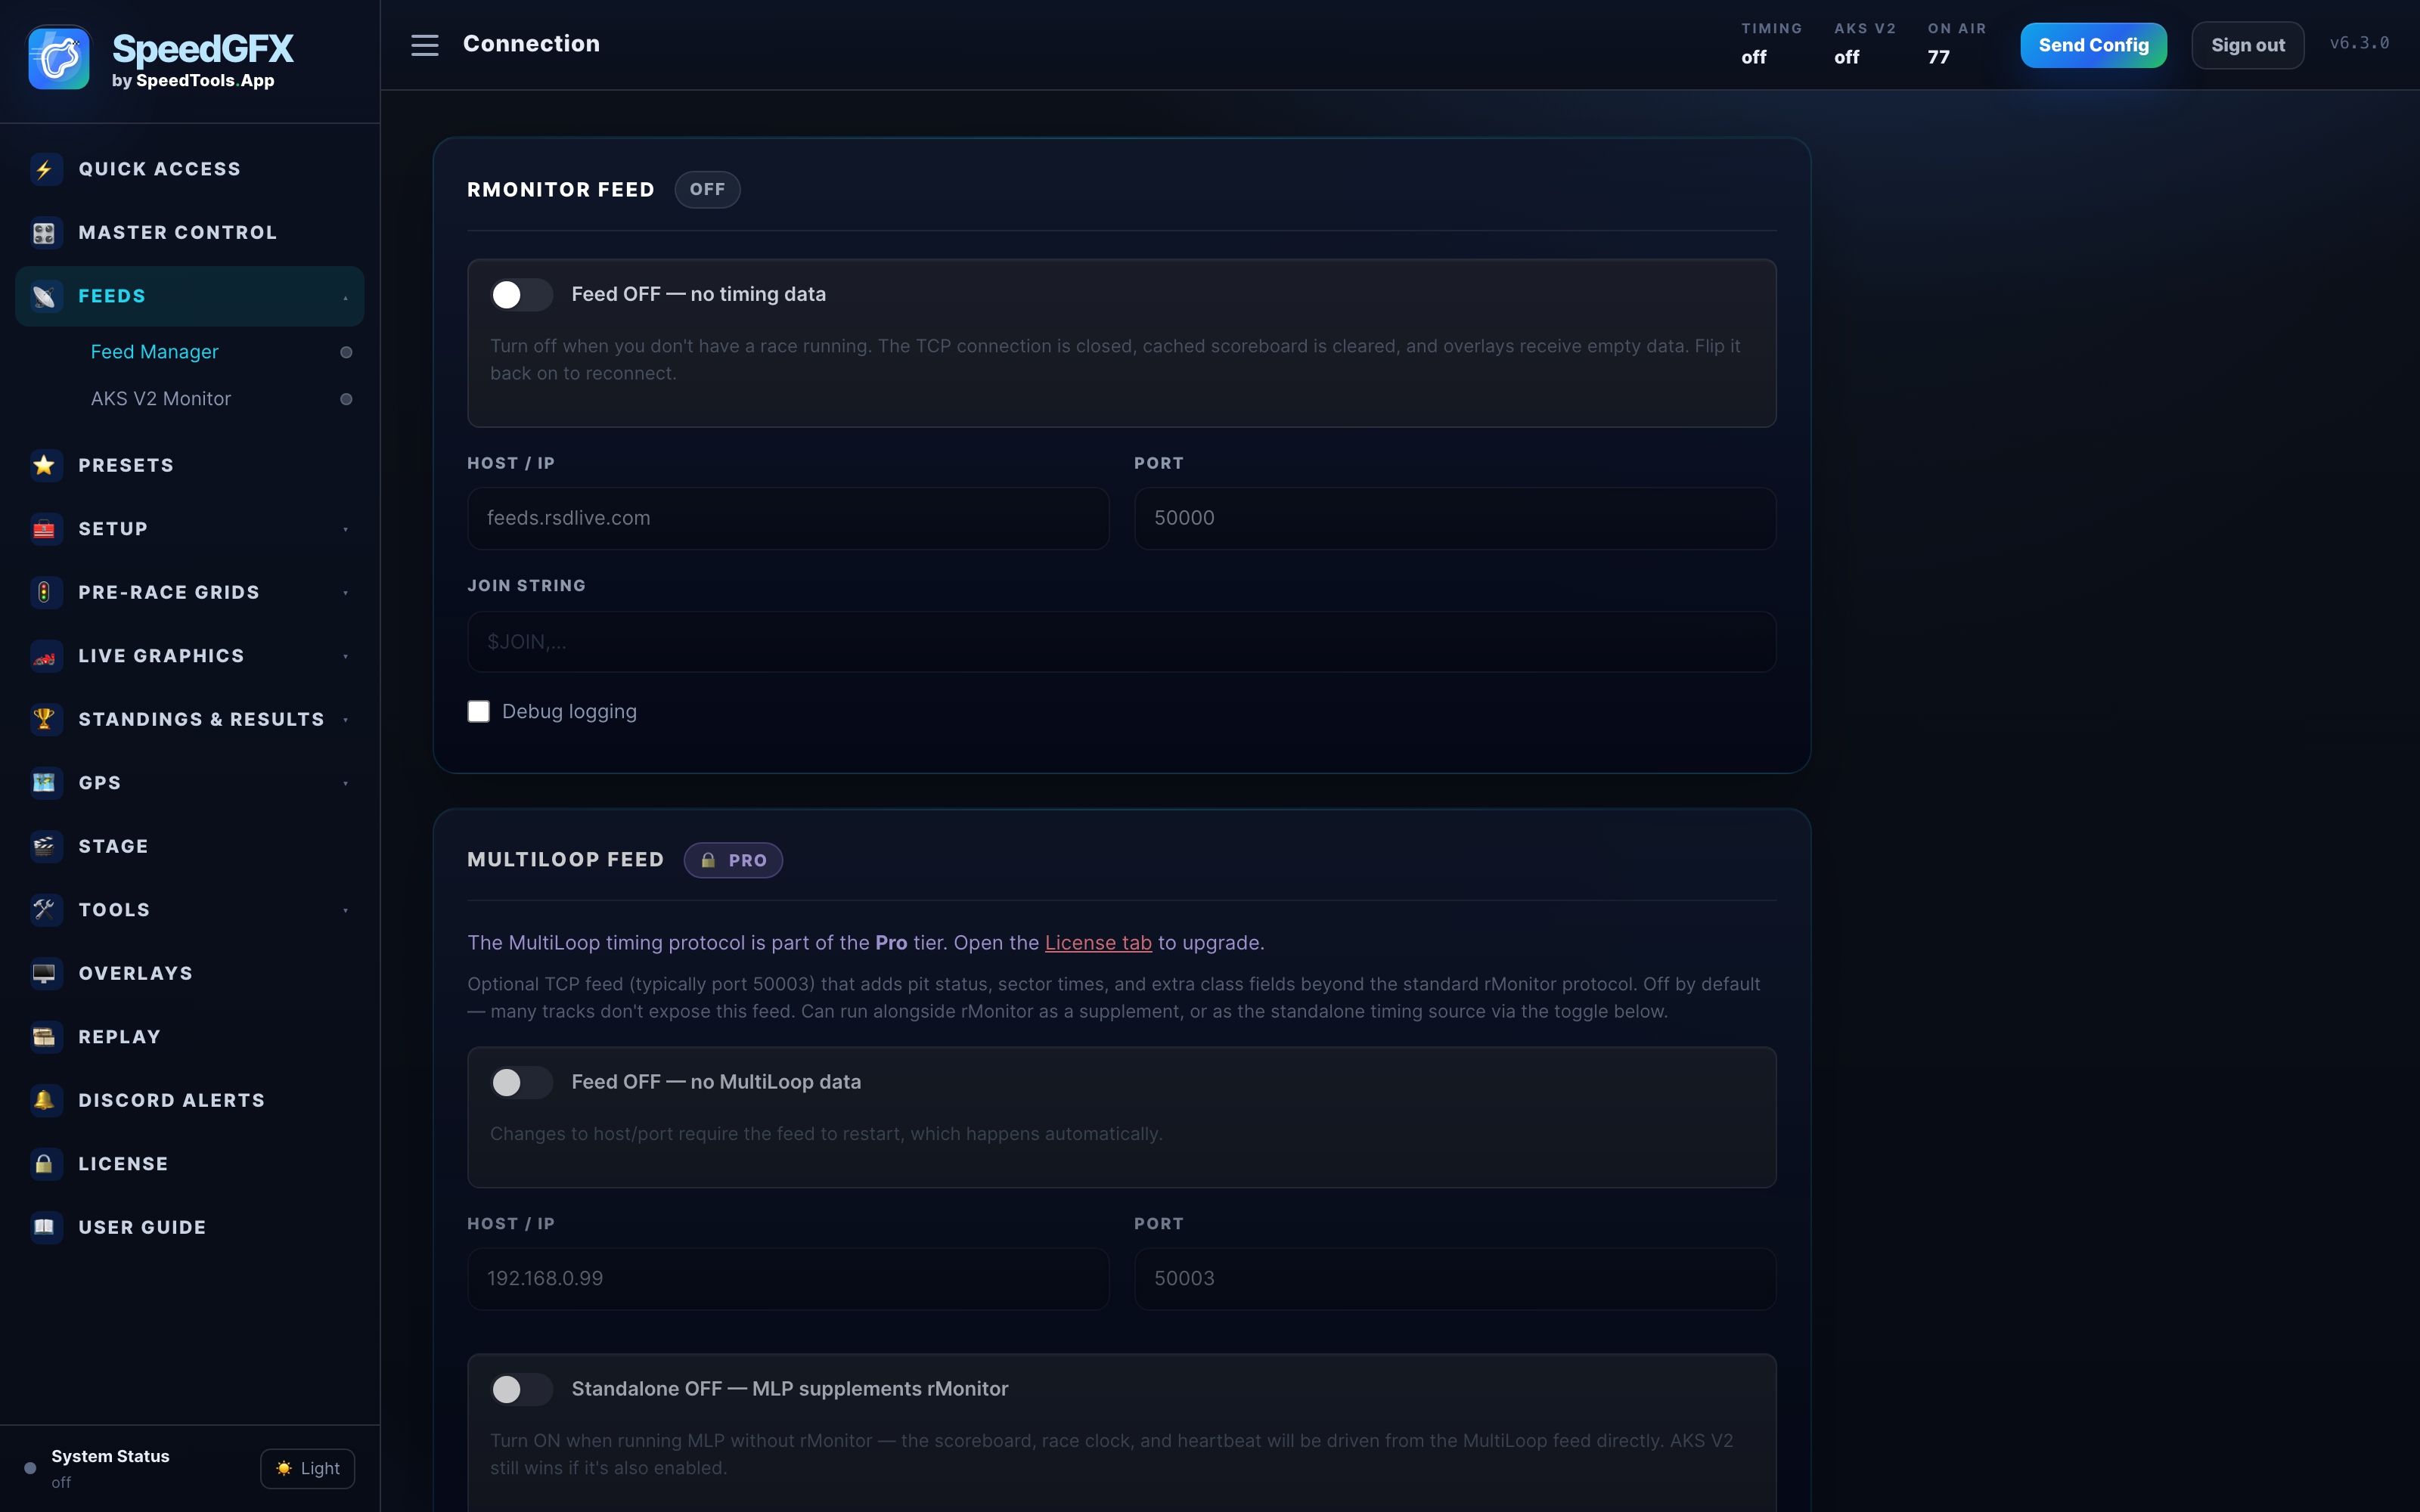This screenshot has width=2420, height=1512.
Task: Click the Connection page title
Action: [531, 44]
